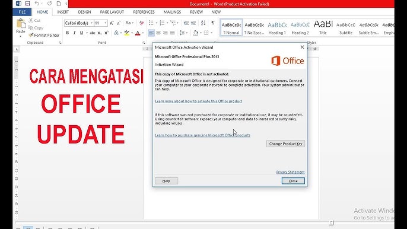The height and width of the screenshot is (229, 407).
Task: Toggle underline formatting
Action: (x=81, y=33)
